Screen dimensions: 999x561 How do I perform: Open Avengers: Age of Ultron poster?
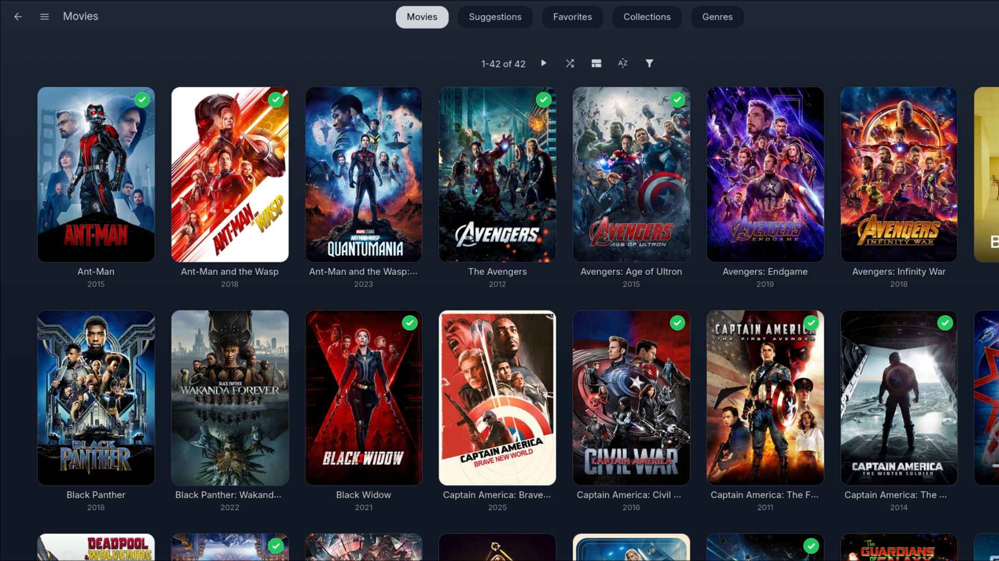click(x=631, y=175)
